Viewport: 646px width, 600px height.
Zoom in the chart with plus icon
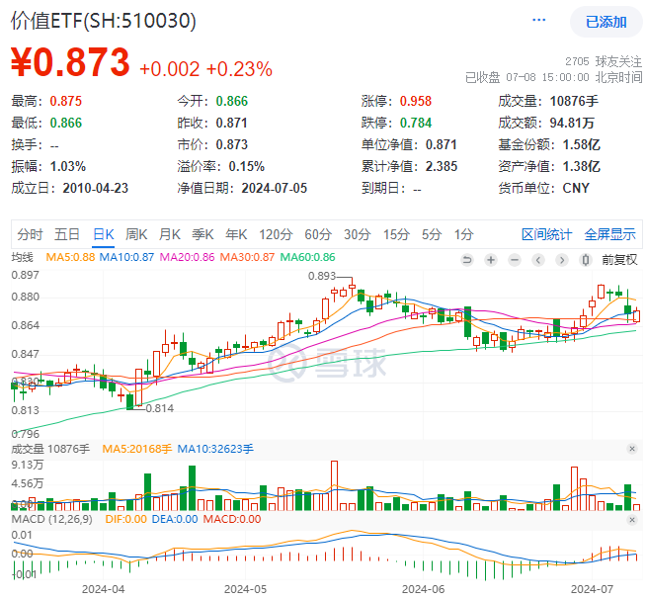tap(491, 259)
